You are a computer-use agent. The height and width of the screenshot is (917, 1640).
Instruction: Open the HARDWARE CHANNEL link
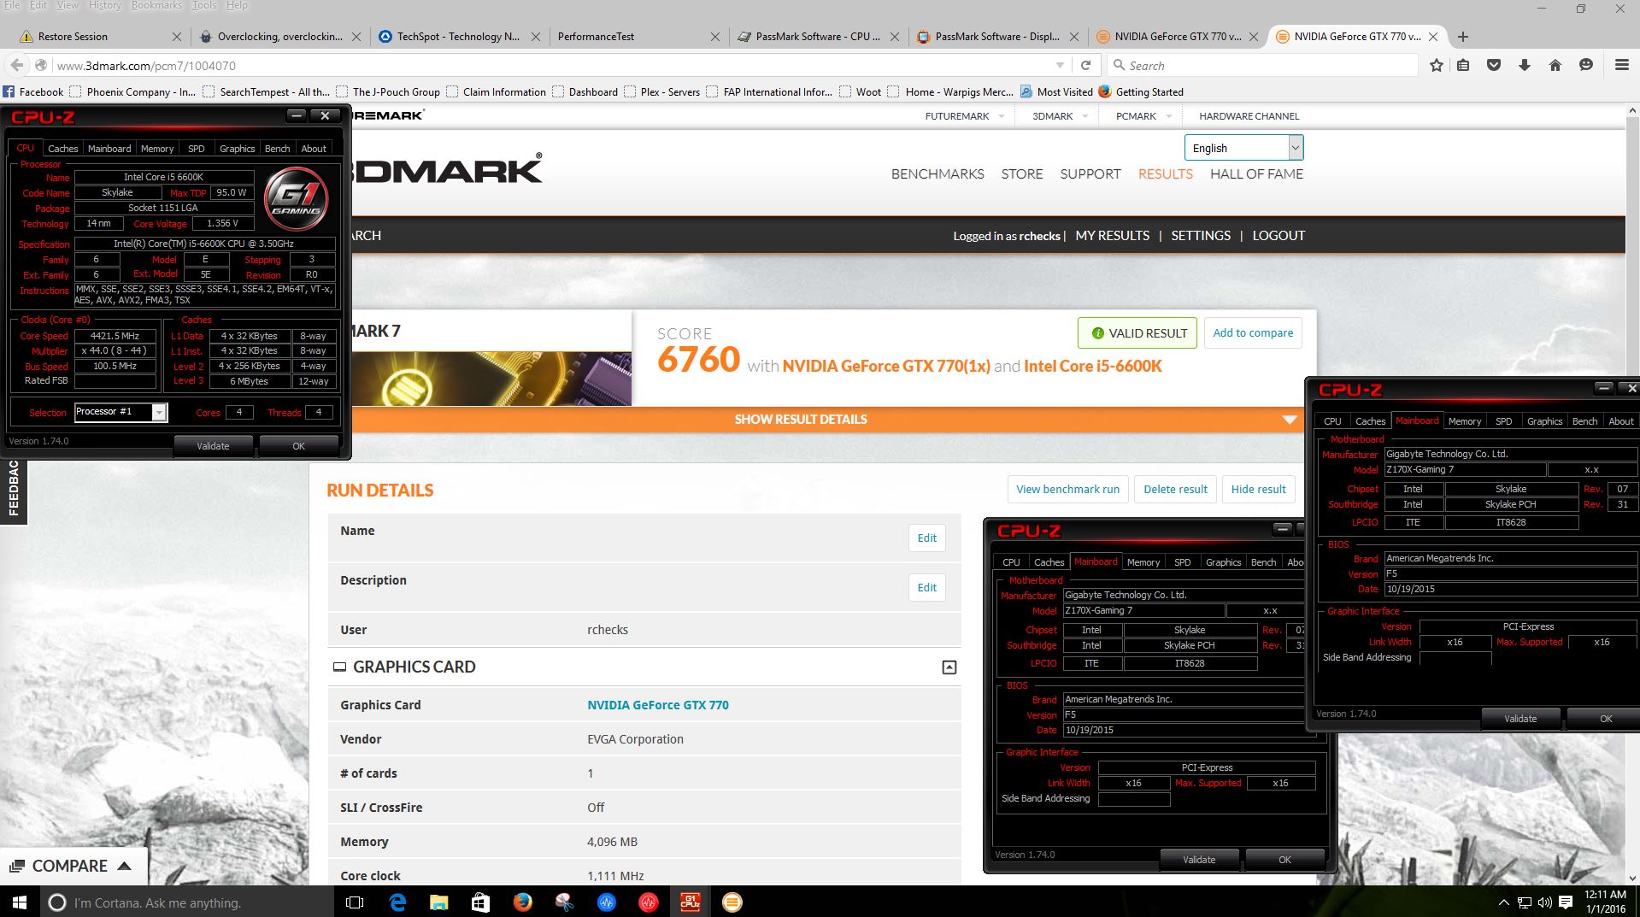pos(1249,116)
